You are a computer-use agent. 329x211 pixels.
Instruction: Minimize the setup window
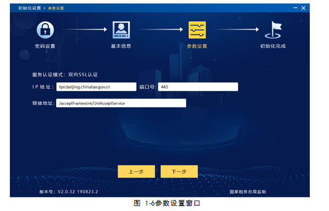tap(295, 8)
